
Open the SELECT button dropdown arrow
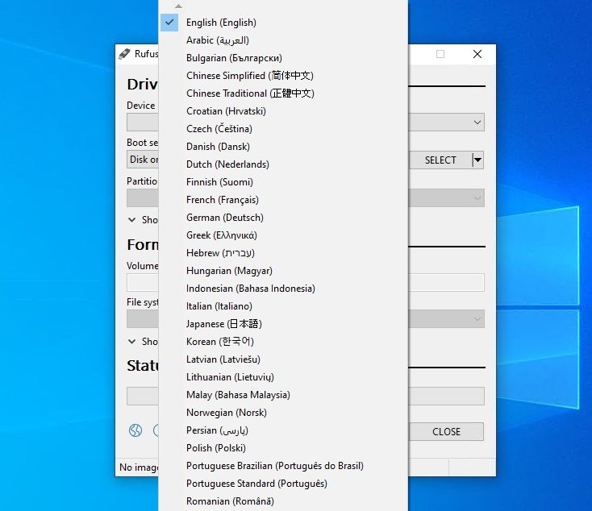pos(478,160)
